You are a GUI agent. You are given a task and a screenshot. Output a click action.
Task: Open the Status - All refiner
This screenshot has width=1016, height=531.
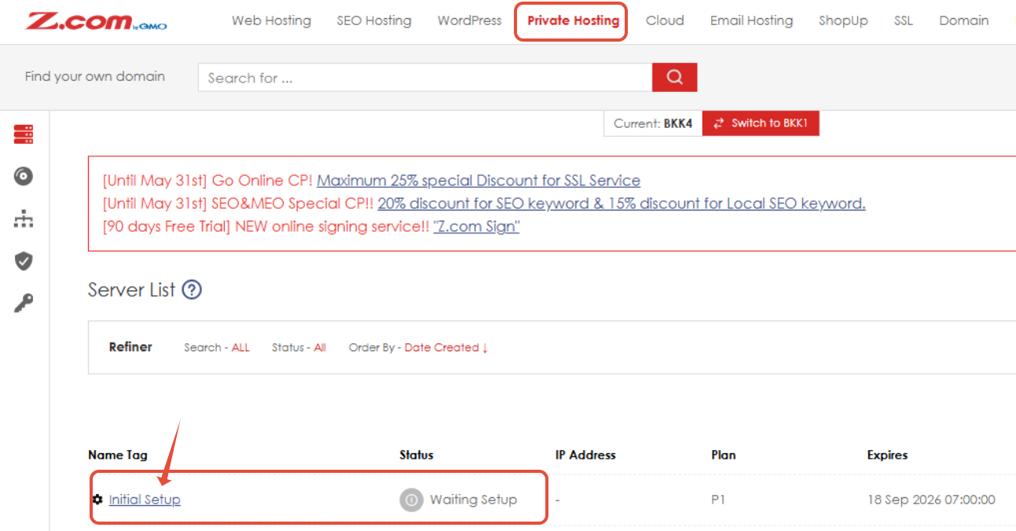[x=299, y=347]
